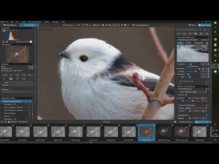Click Export to disk button
Viewport: 219px width, 164px height.
click(202, 122)
